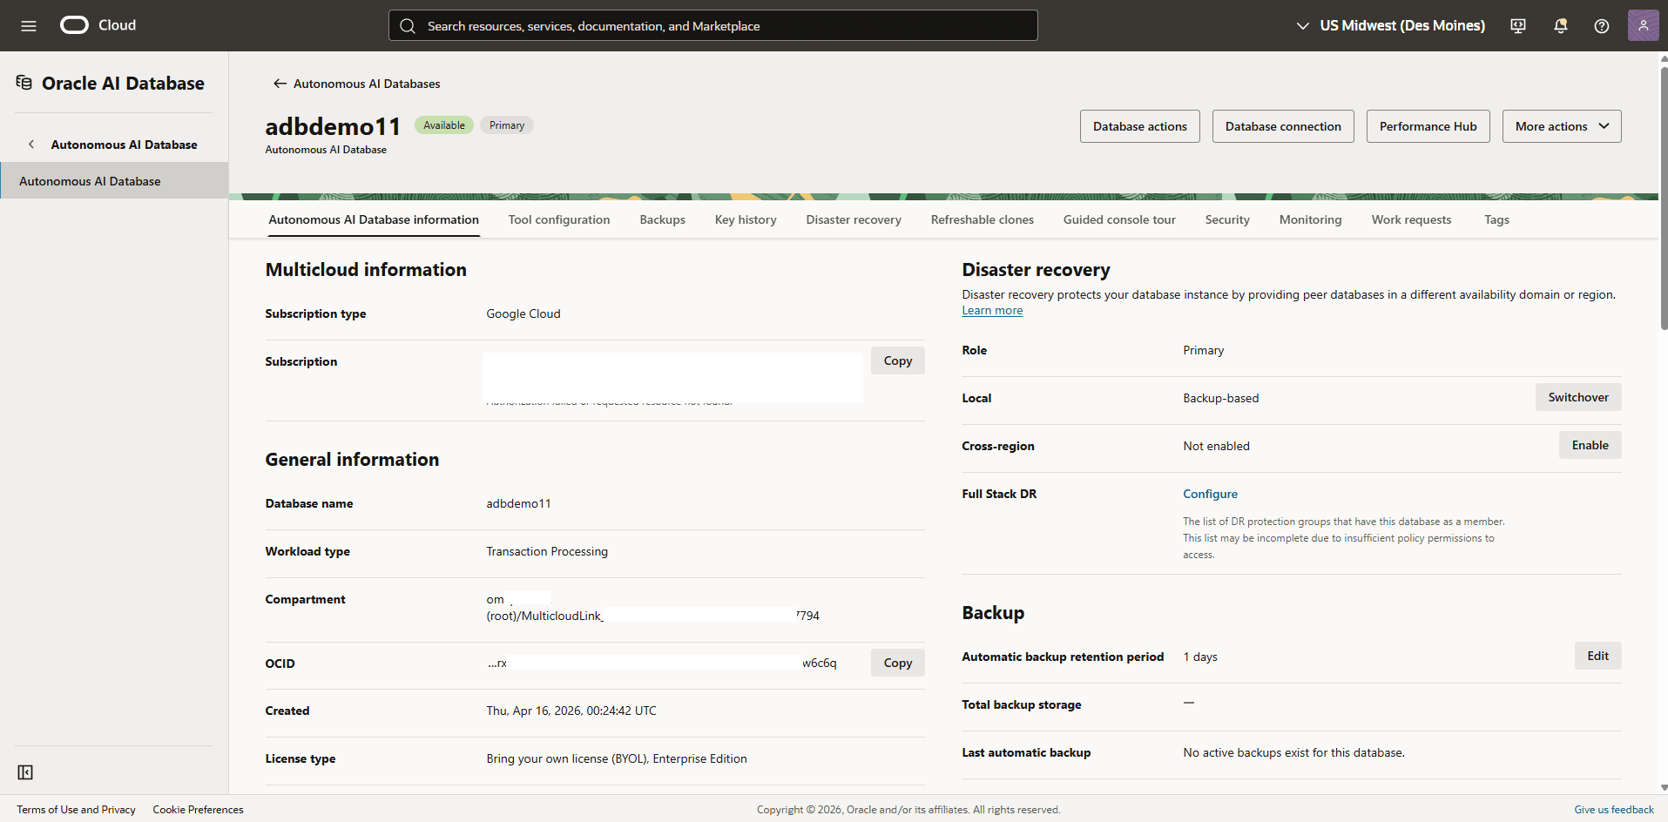1668x822 pixels.
Task: Switch to the Monitoring tab
Action: [x=1310, y=219]
